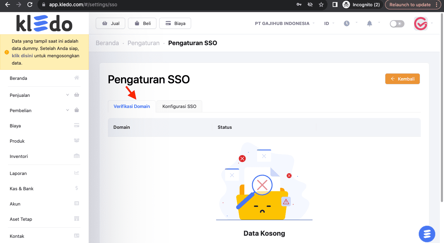Click the clock history icon in header
Screen dimensions: 444x243
(x=346, y=23)
